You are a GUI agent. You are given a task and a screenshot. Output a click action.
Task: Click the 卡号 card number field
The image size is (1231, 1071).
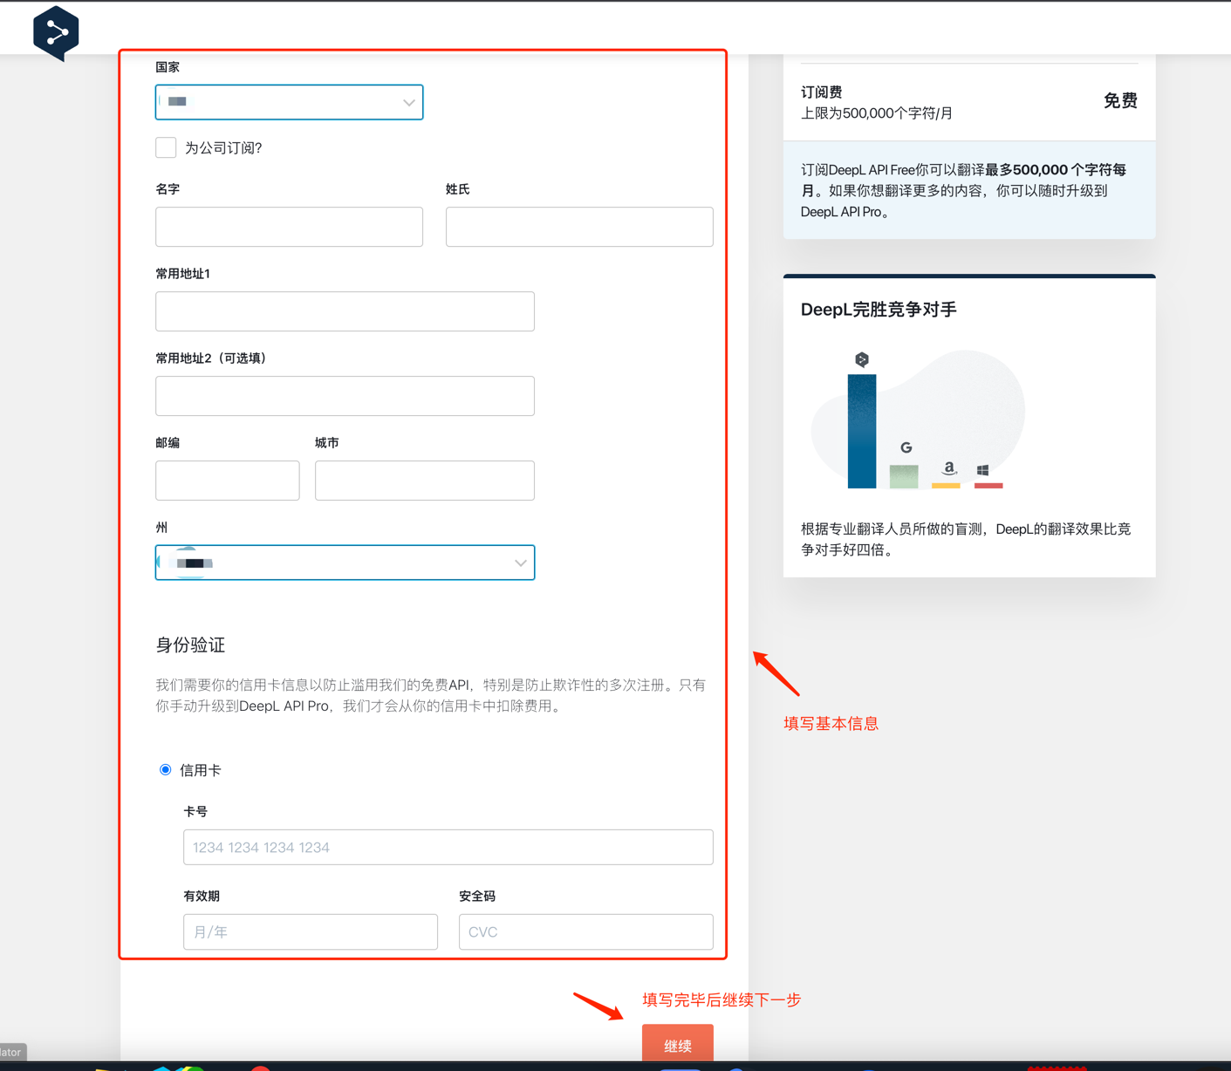tap(448, 847)
